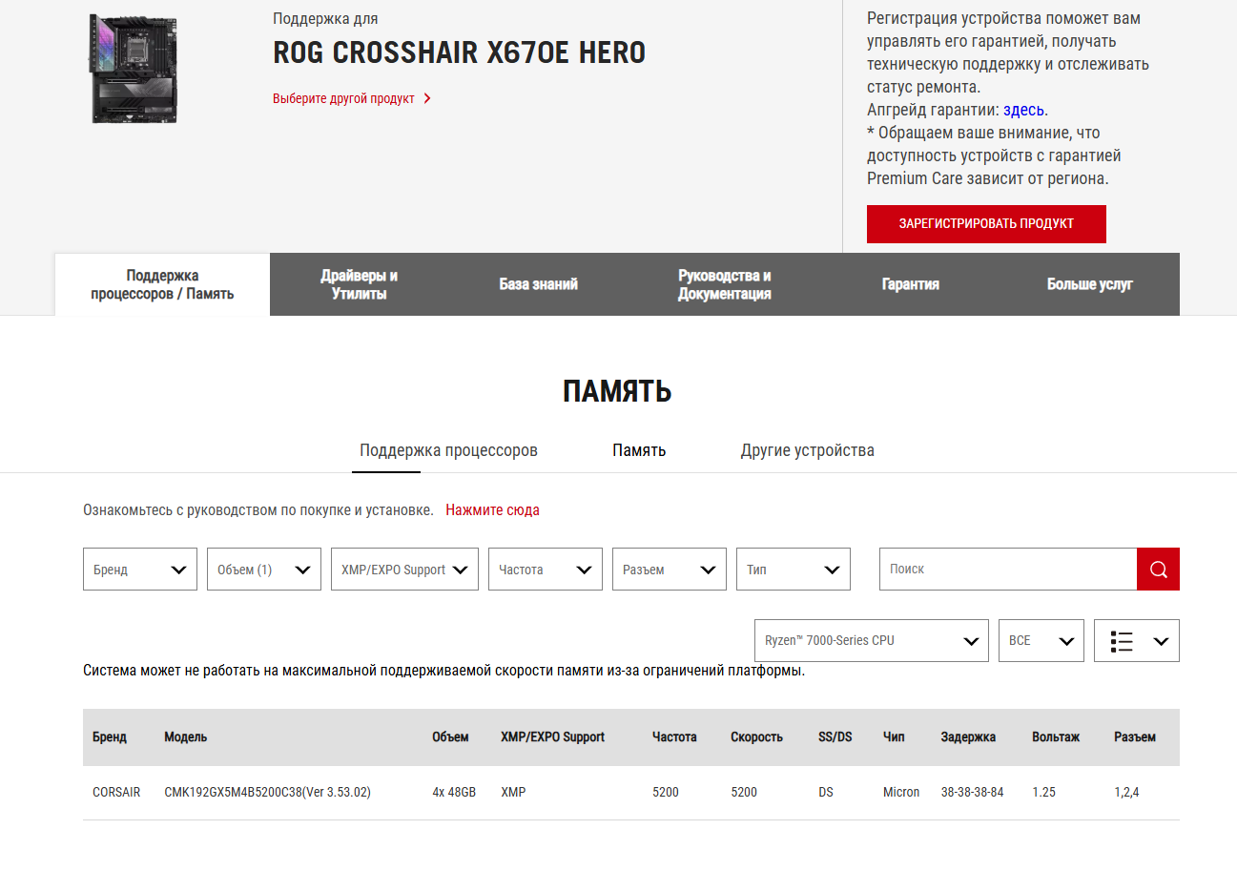
Task: Click the '38-38-38-84' latency cell
Action: point(972,793)
